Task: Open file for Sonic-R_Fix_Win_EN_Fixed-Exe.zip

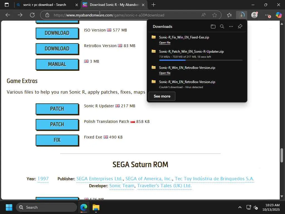Action: point(165,43)
